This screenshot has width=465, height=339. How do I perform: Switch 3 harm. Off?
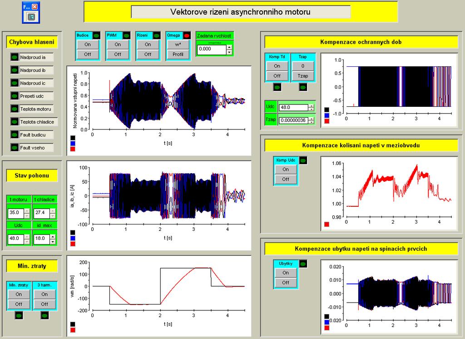coord(45,304)
